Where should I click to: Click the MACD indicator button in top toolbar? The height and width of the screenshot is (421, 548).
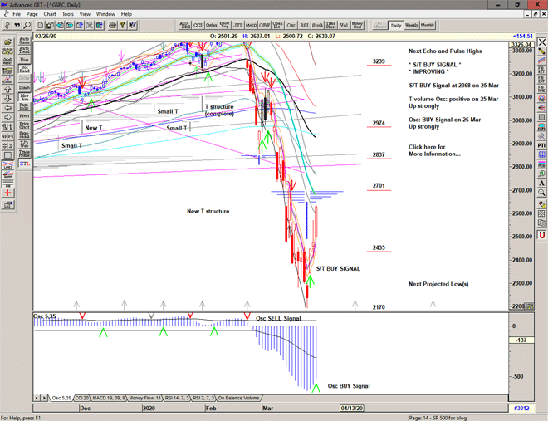click(x=251, y=25)
